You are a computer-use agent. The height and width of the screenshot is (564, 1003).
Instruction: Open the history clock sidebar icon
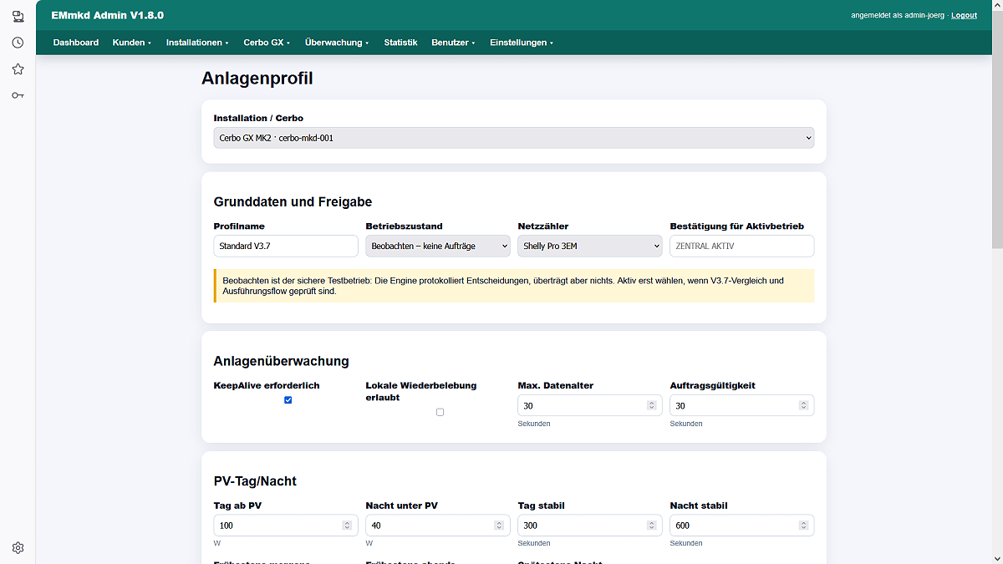click(18, 43)
